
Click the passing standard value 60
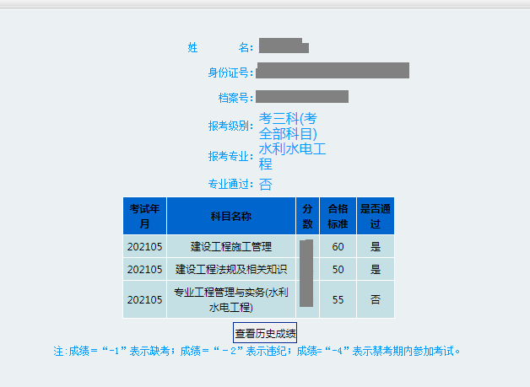pyautogui.click(x=338, y=247)
